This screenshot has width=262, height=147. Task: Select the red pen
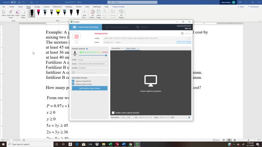[x=39, y=13]
